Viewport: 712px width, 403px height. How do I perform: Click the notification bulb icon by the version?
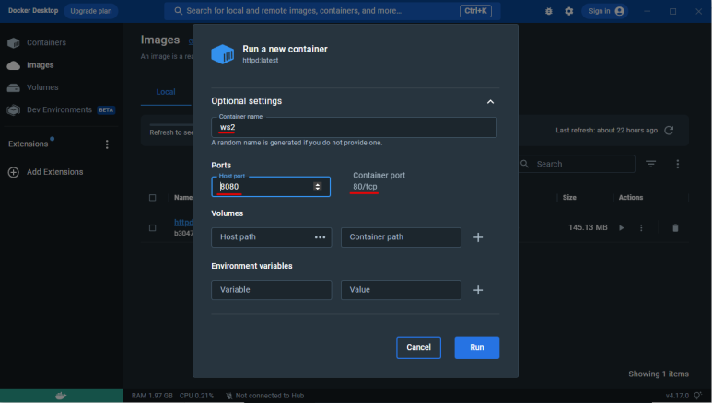click(x=697, y=396)
